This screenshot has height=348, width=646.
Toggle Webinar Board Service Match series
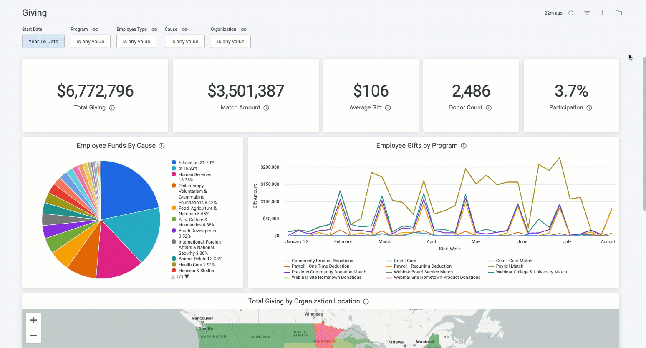point(419,272)
